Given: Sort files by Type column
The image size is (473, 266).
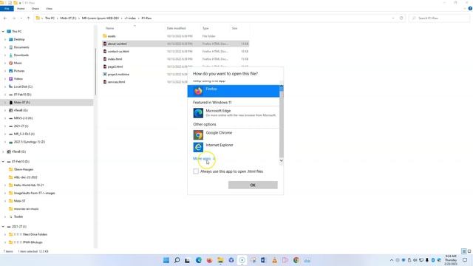Looking at the screenshot, I should point(205,28).
